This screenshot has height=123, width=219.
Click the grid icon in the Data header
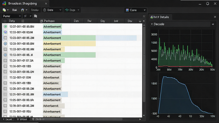(23, 21)
